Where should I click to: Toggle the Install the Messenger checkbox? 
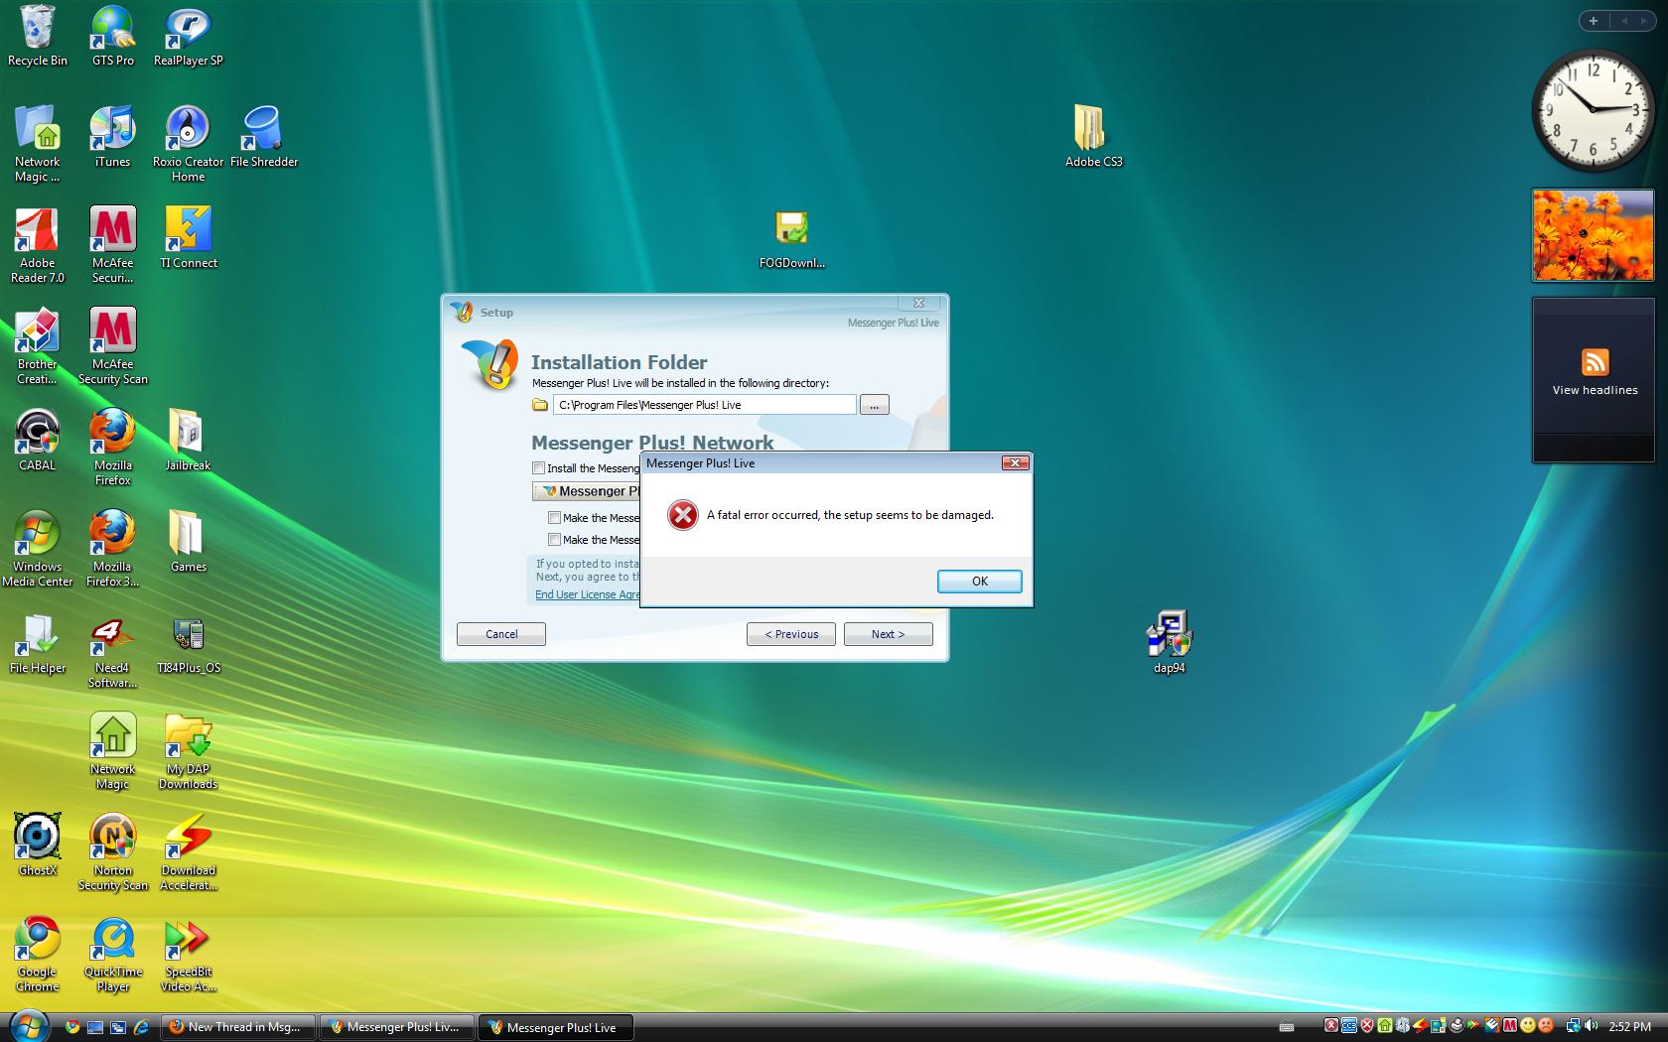(539, 468)
